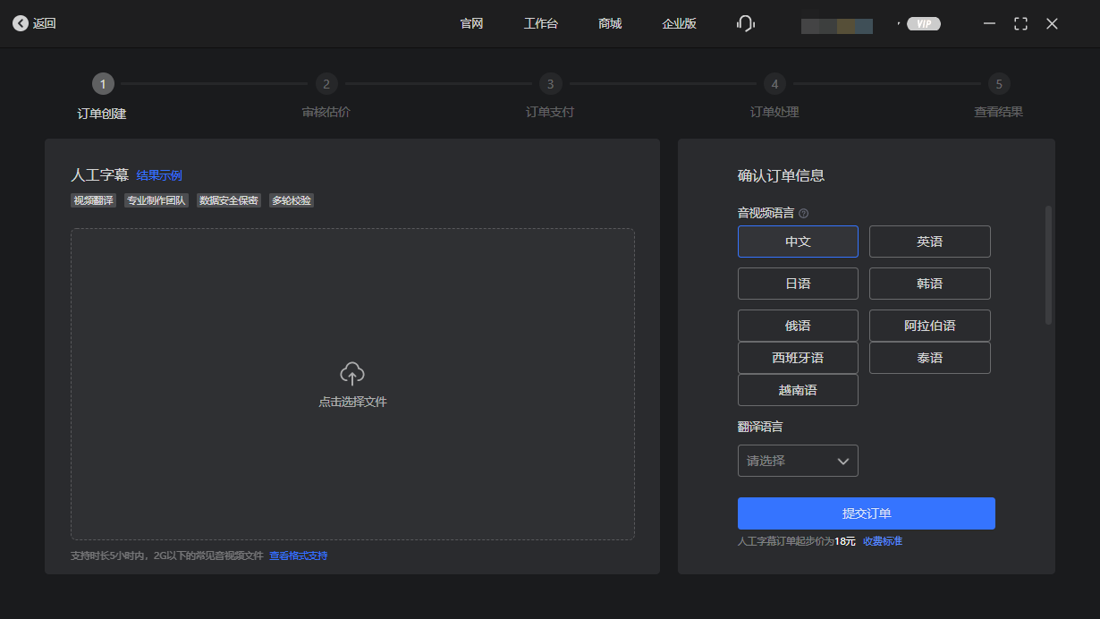The width and height of the screenshot is (1100, 619).
Task: Click help icon beside 音视频语言
Action: pos(803,214)
